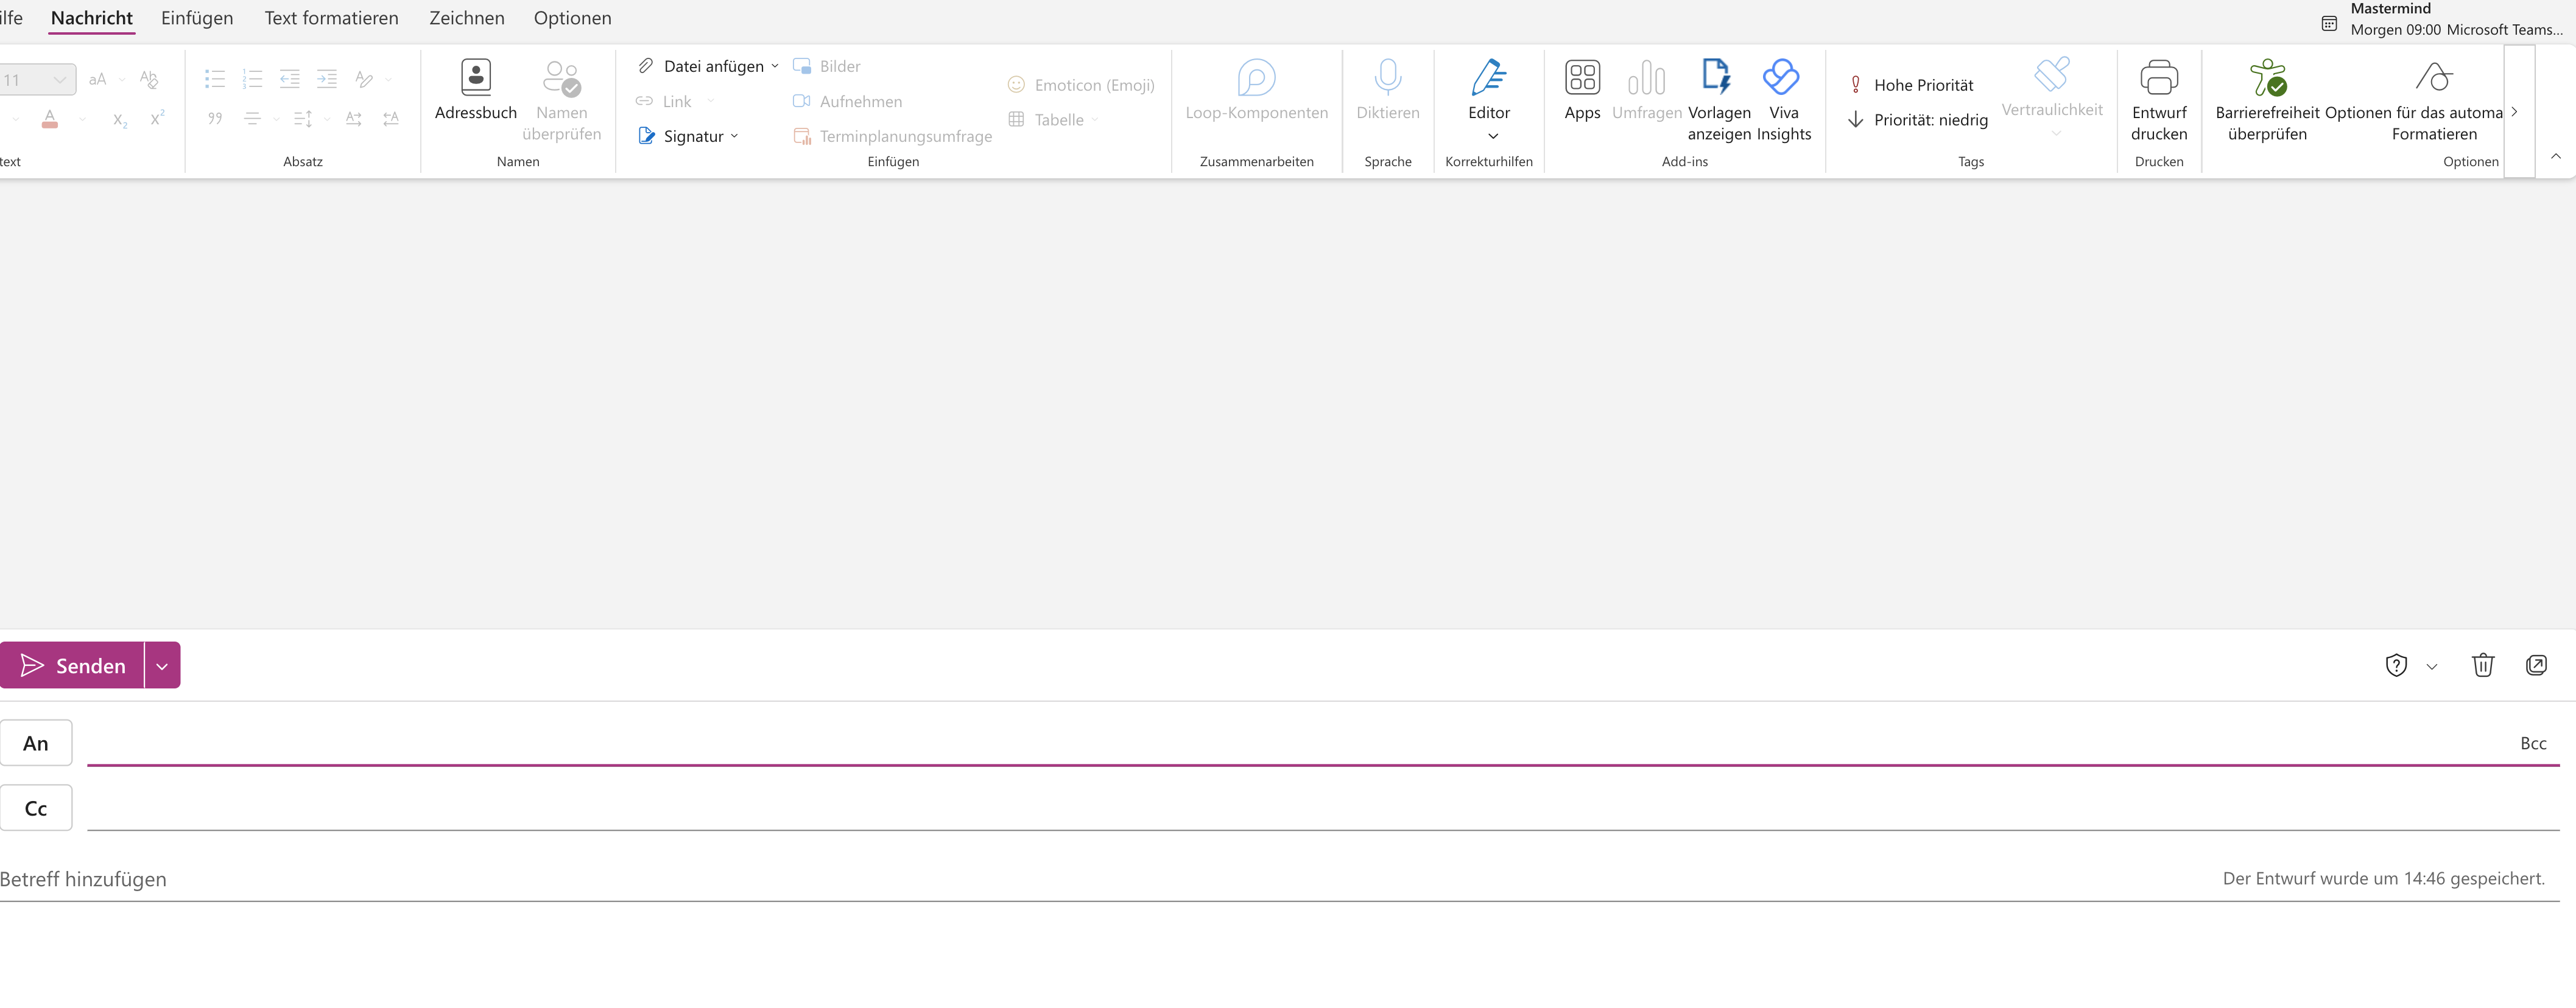Expand the font color dropdown arrow
The width and height of the screenshot is (2576, 1008).
(x=82, y=120)
